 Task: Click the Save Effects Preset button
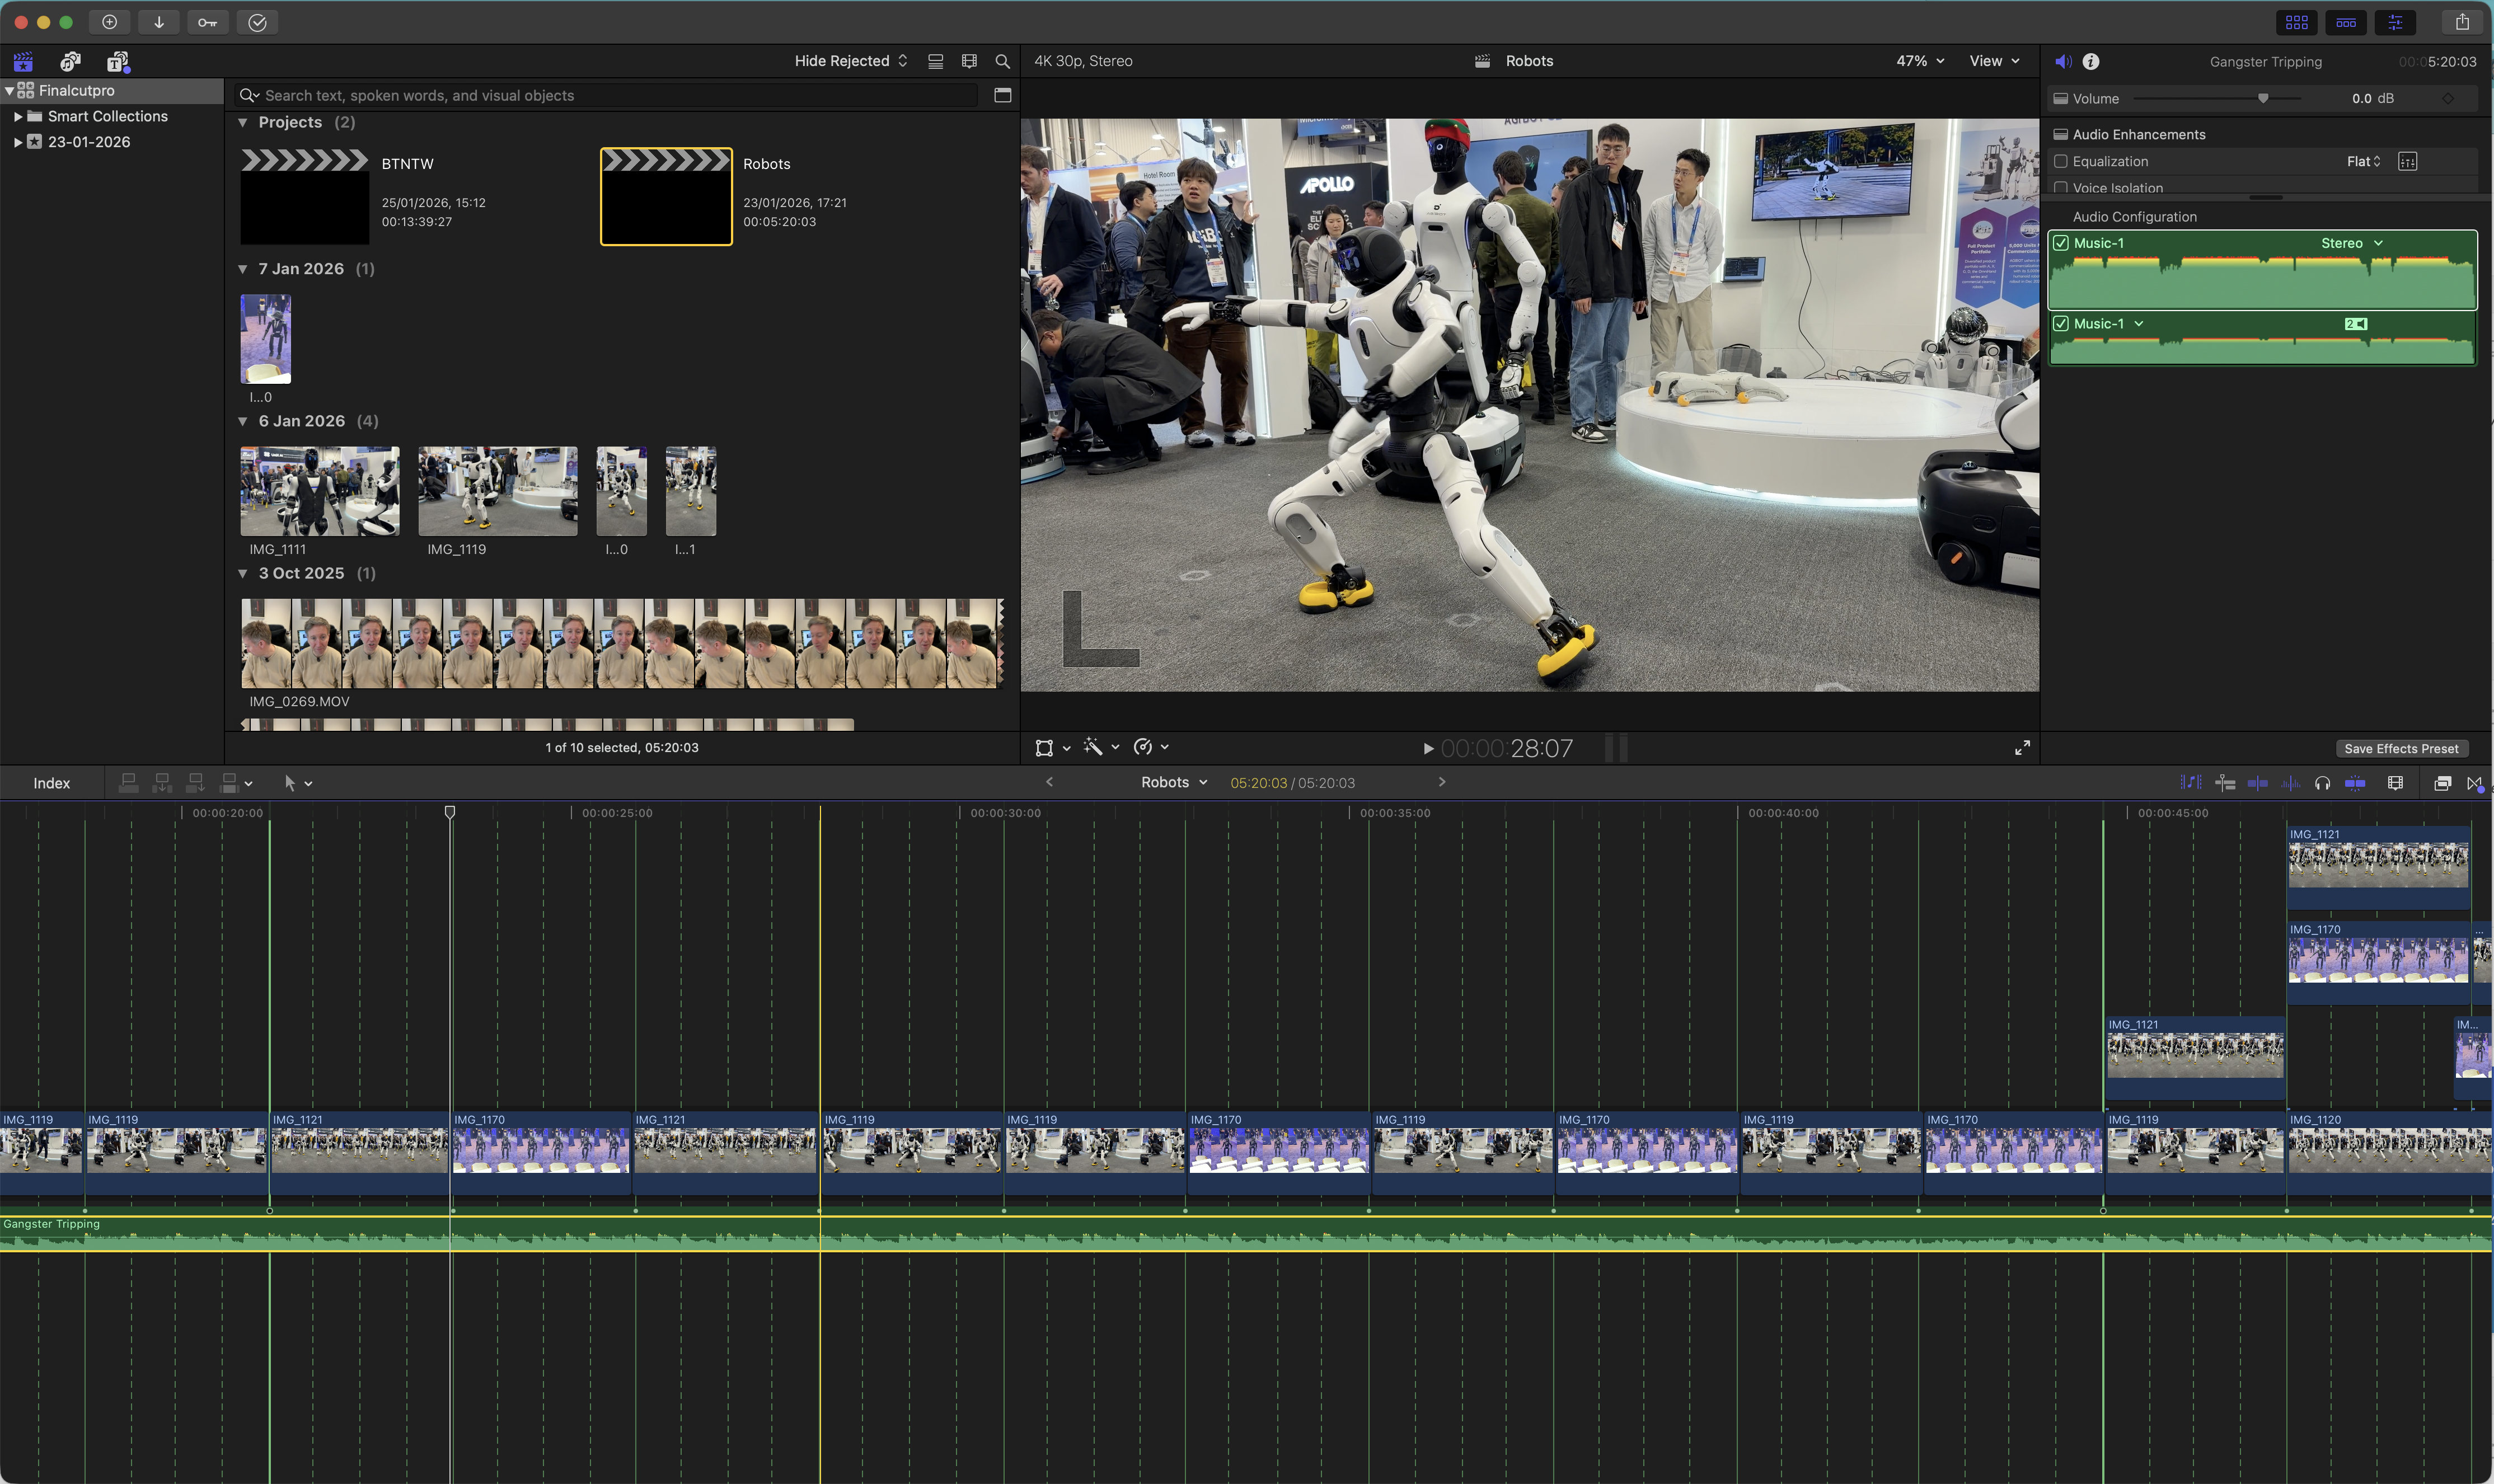pyautogui.click(x=2401, y=748)
